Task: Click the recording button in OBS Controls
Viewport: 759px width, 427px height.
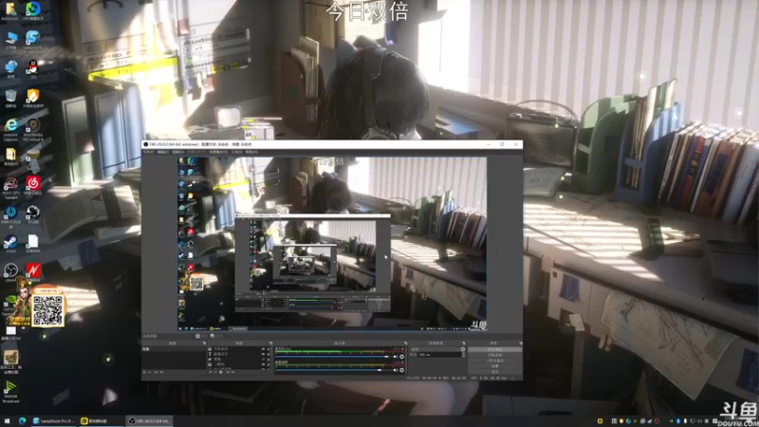Action: coord(494,355)
